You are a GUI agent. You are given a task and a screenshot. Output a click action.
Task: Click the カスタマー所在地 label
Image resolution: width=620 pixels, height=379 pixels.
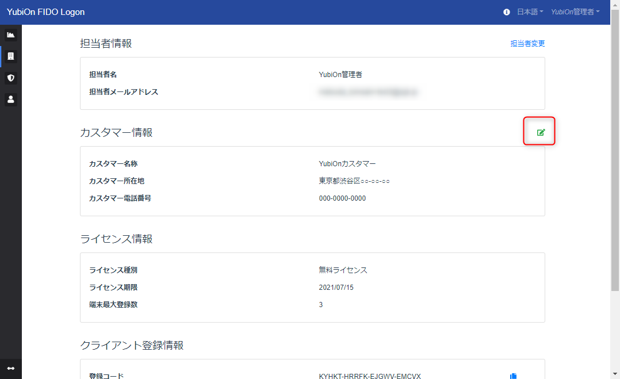point(117,181)
